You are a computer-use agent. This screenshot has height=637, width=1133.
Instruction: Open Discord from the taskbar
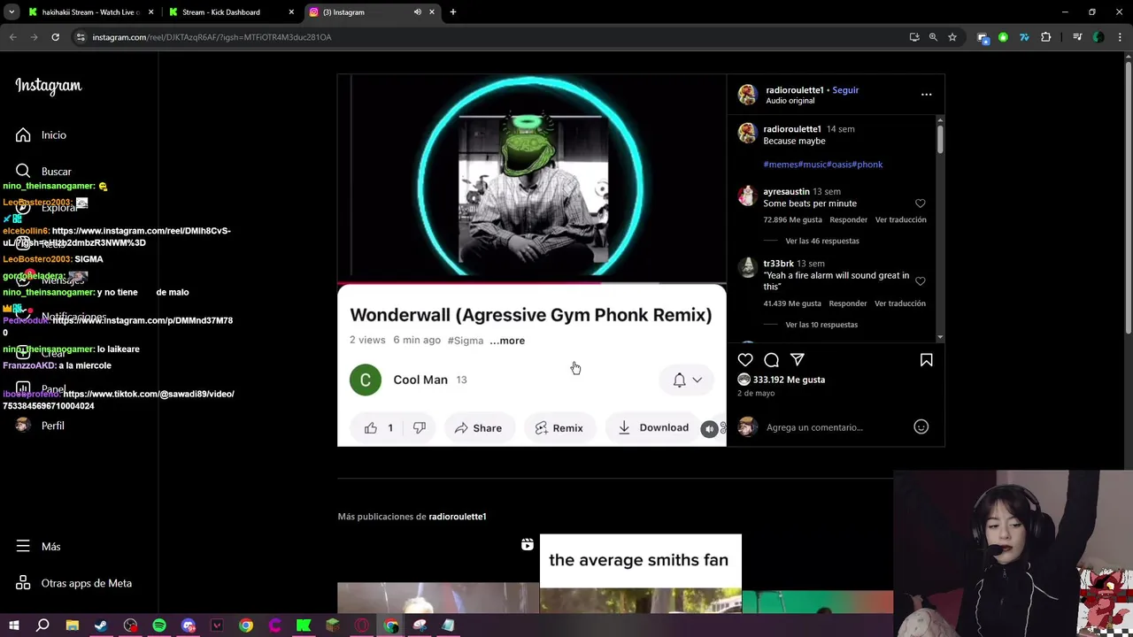point(189,625)
